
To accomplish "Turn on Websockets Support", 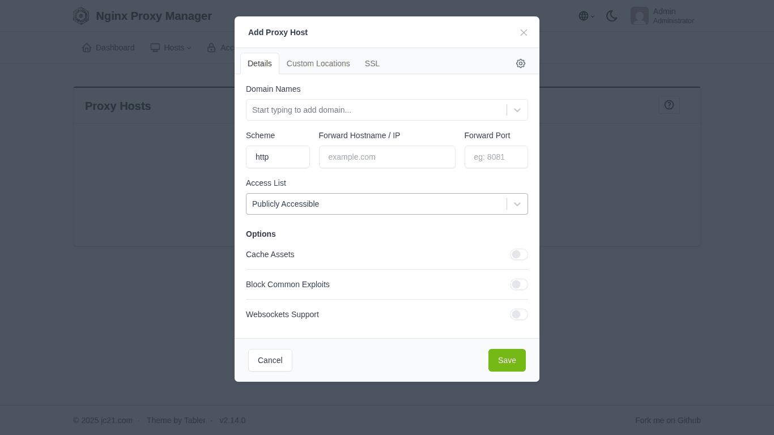I will coord(519,314).
